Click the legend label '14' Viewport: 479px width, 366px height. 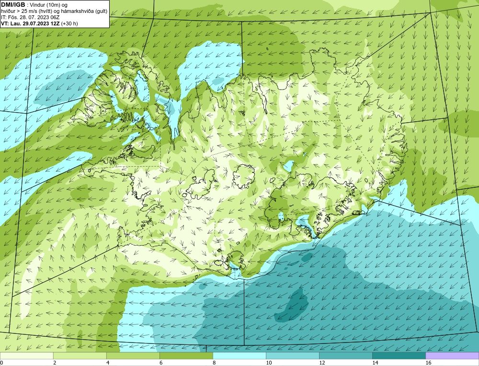tap(375, 363)
